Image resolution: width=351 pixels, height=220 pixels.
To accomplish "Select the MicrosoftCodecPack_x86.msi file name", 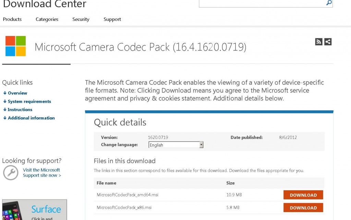I will (x=124, y=207).
